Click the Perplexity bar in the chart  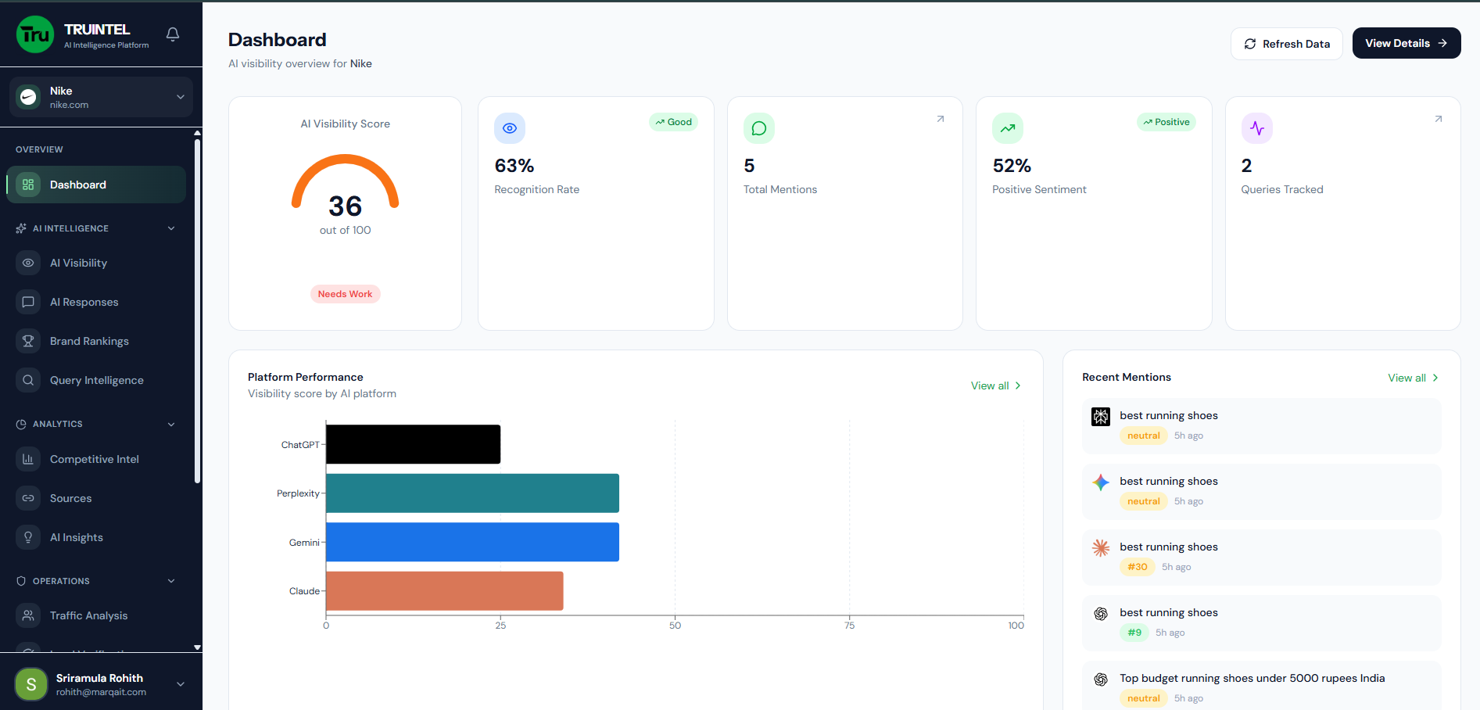click(472, 493)
